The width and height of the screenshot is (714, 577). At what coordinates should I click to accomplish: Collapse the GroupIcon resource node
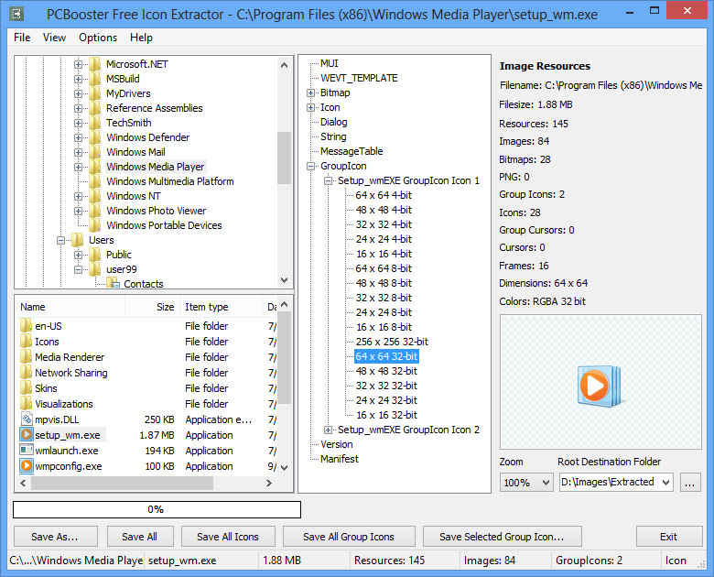coord(310,167)
